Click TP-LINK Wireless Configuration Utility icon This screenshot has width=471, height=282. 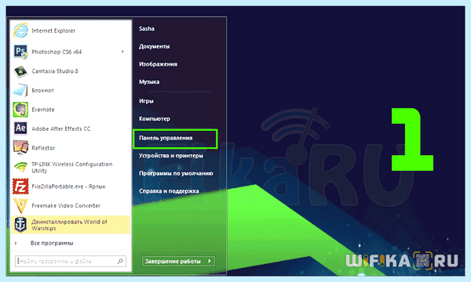(x=20, y=167)
